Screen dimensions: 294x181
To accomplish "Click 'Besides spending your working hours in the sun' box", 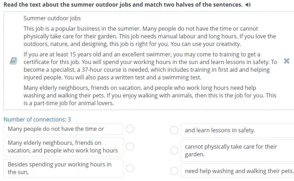I will click(x=63, y=168).
